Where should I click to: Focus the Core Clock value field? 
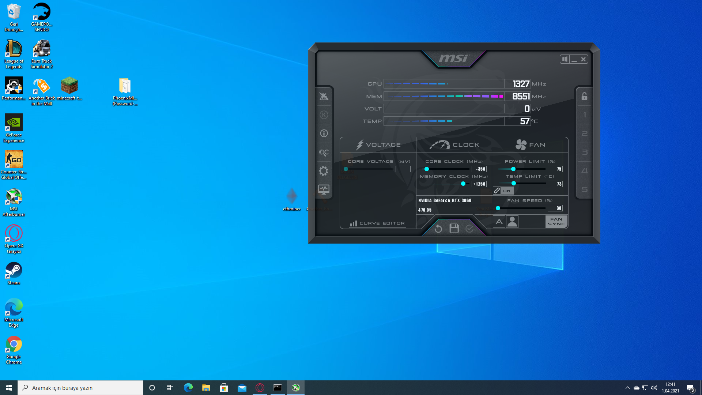pyautogui.click(x=479, y=169)
